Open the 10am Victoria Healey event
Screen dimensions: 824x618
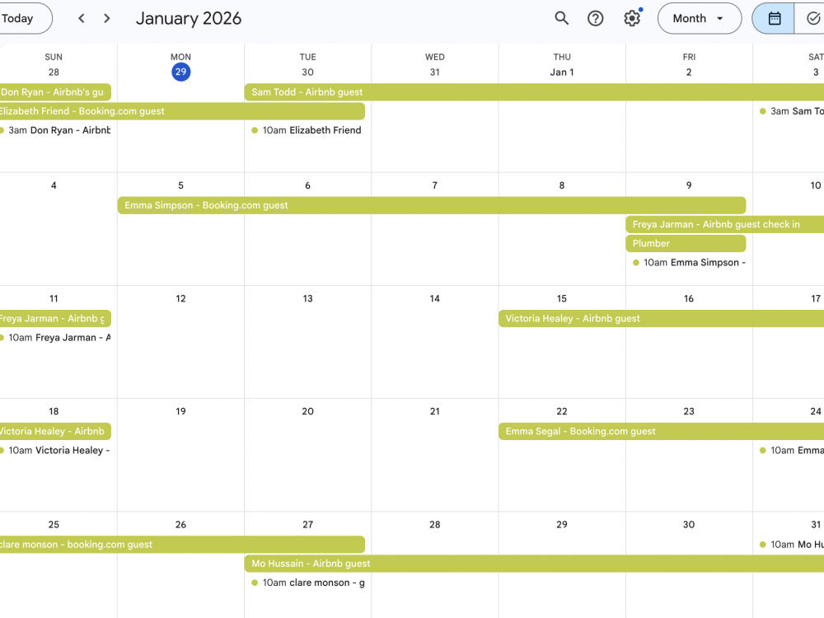tap(55, 451)
